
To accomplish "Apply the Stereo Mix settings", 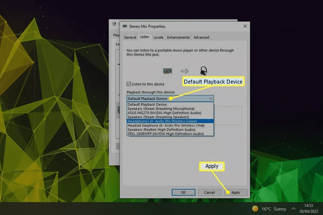I will (x=236, y=192).
